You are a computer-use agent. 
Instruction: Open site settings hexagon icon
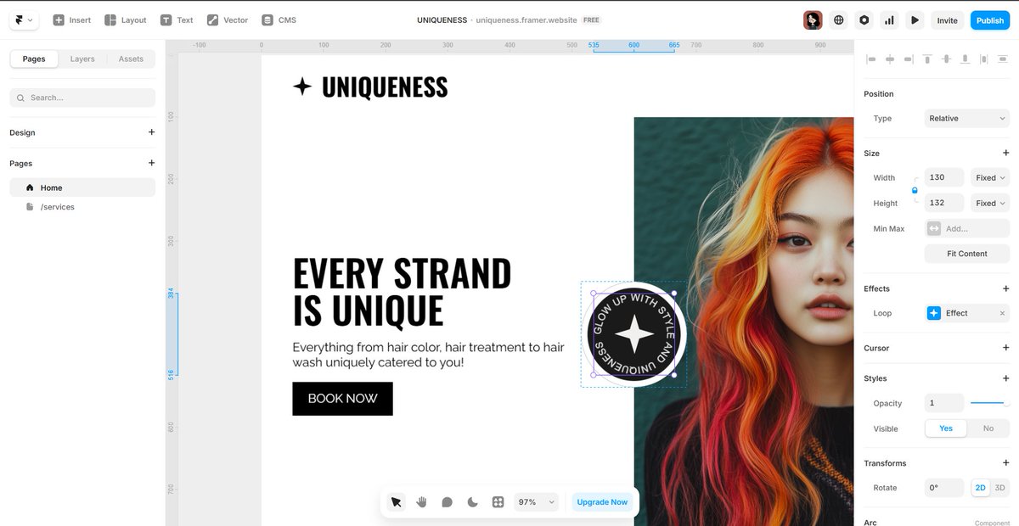click(x=864, y=20)
